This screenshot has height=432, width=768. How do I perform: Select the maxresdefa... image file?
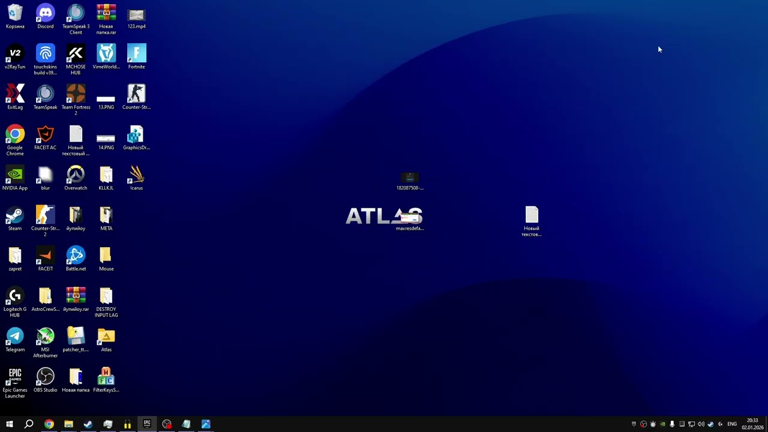pyautogui.click(x=410, y=221)
